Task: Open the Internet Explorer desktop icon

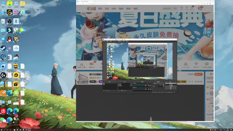Action: tap(22, 12)
